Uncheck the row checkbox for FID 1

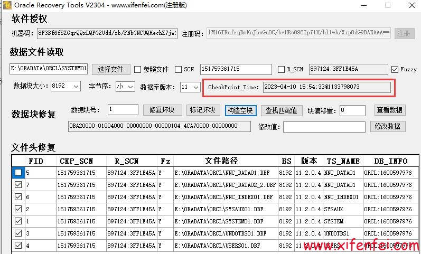(x=18, y=221)
